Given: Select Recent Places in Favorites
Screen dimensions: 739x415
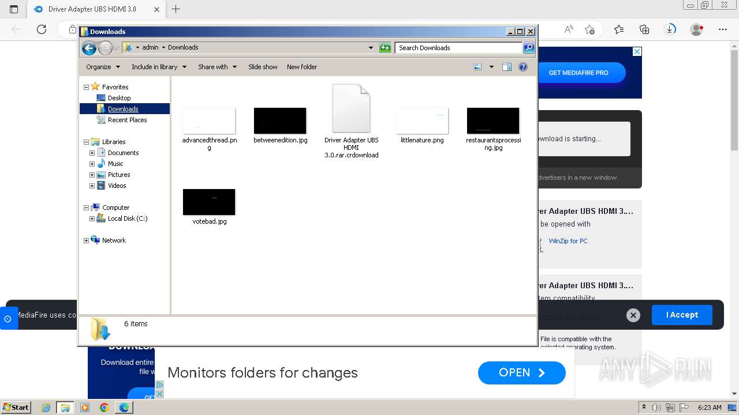Looking at the screenshot, I should coord(127,120).
